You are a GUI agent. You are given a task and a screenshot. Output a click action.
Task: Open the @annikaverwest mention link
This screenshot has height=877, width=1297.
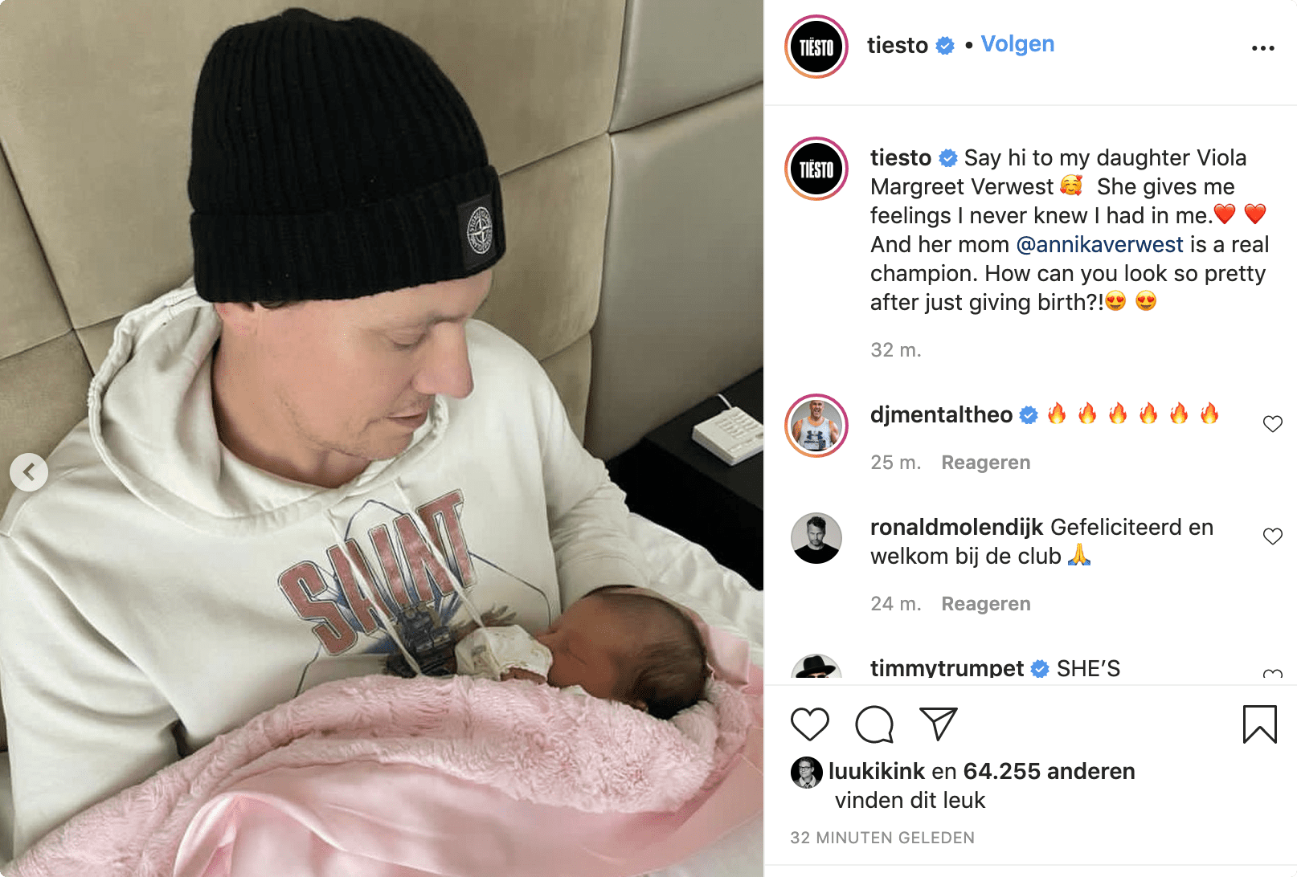1099,244
